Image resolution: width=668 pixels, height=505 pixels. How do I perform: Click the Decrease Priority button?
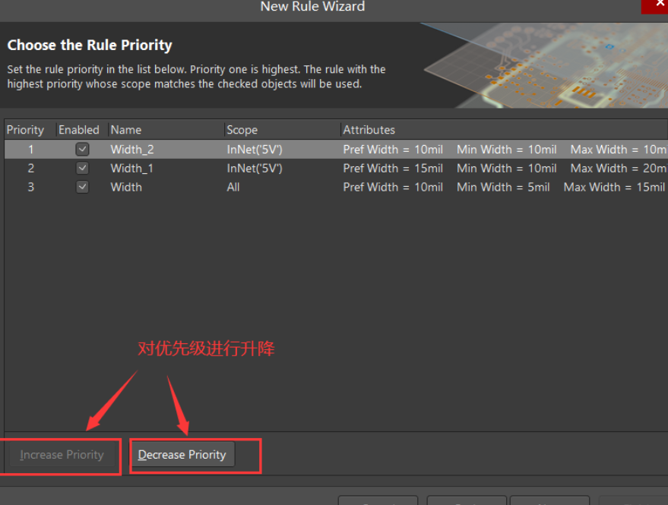(x=182, y=455)
